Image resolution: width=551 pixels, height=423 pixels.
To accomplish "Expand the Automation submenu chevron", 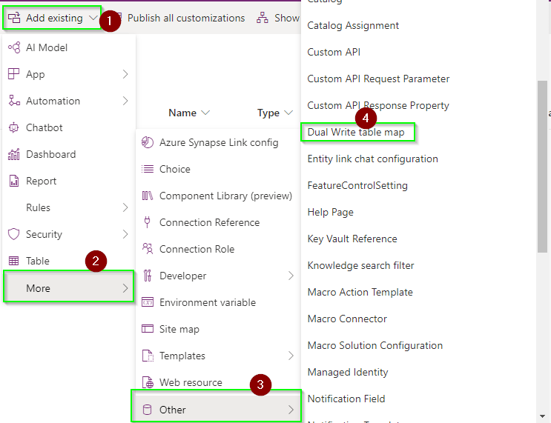I will (125, 101).
